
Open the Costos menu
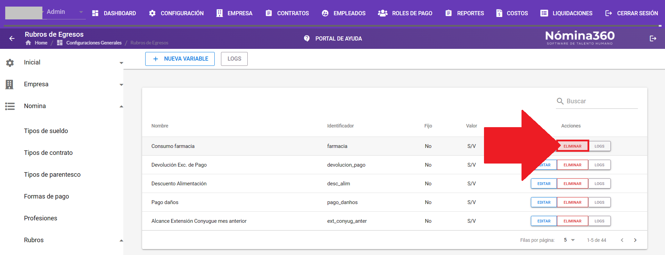(512, 13)
